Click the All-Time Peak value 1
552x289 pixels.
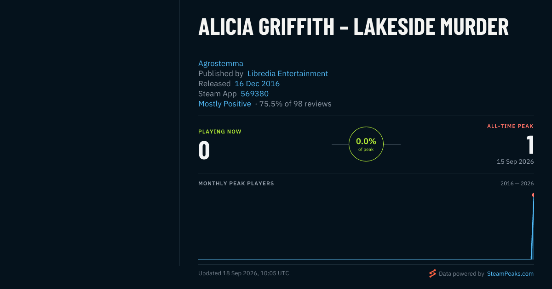pyautogui.click(x=530, y=144)
